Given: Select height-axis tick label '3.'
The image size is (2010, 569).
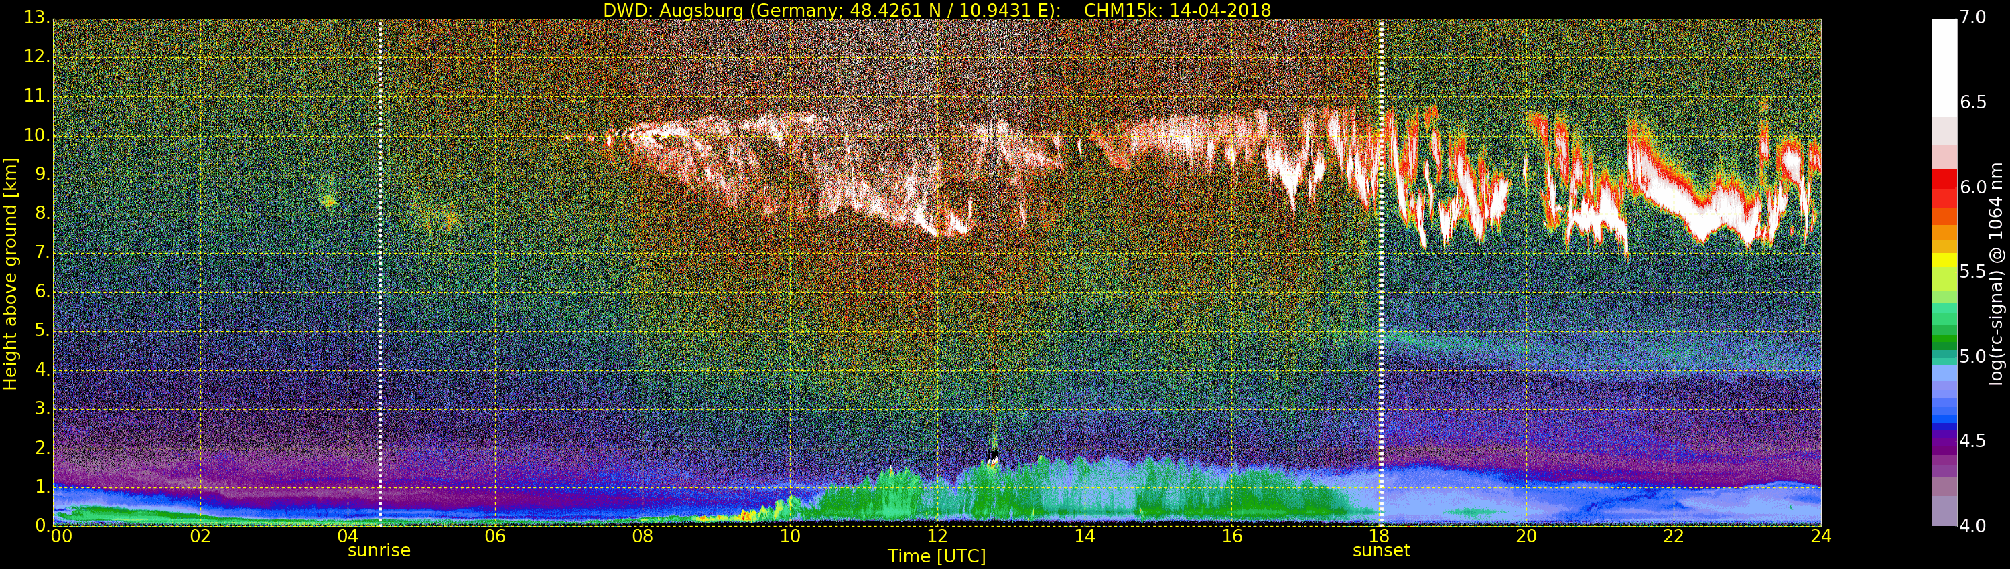Looking at the screenshot, I should tap(42, 408).
